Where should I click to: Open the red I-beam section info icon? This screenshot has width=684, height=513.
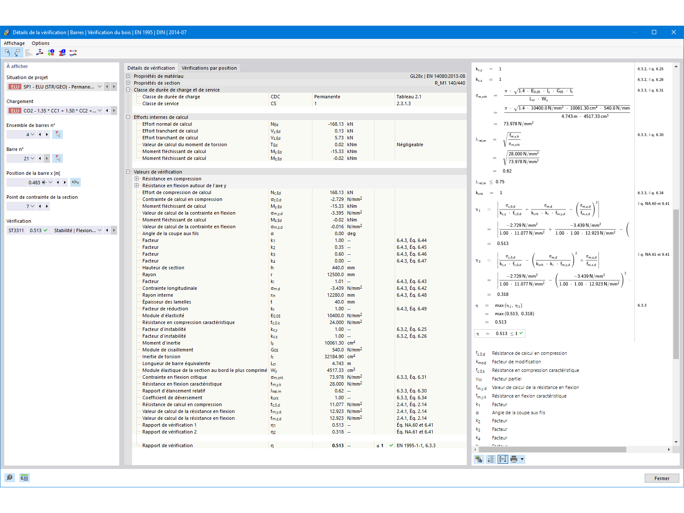(62, 53)
